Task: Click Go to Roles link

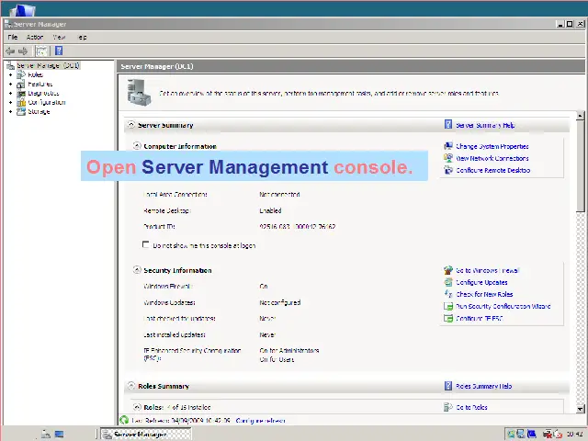Action: pyautogui.click(x=471, y=407)
